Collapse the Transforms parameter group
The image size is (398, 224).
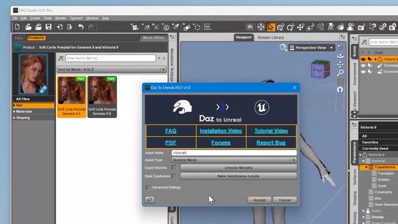(x=366, y=167)
